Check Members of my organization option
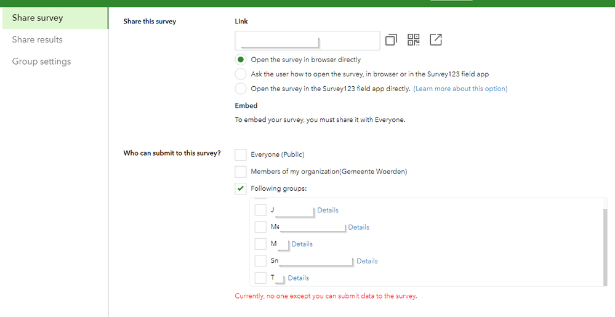Image resolution: width=615 pixels, height=317 pixels. (241, 172)
